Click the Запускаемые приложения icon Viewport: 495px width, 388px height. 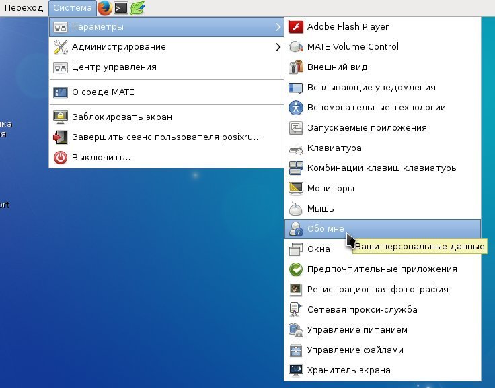[296, 128]
